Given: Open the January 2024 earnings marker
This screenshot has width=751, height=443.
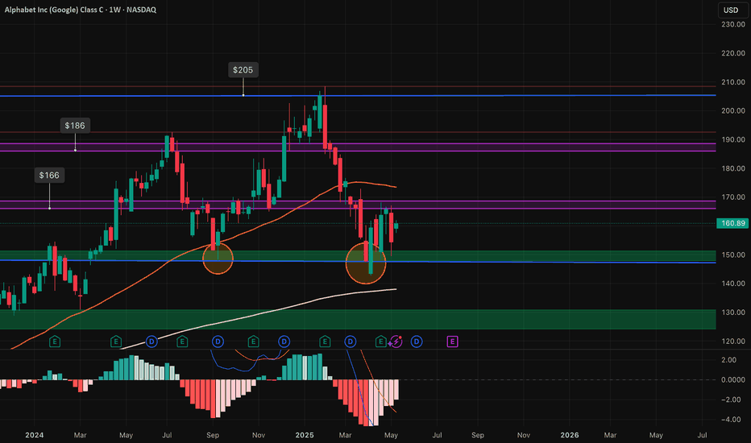Looking at the screenshot, I should [x=55, y=342].
